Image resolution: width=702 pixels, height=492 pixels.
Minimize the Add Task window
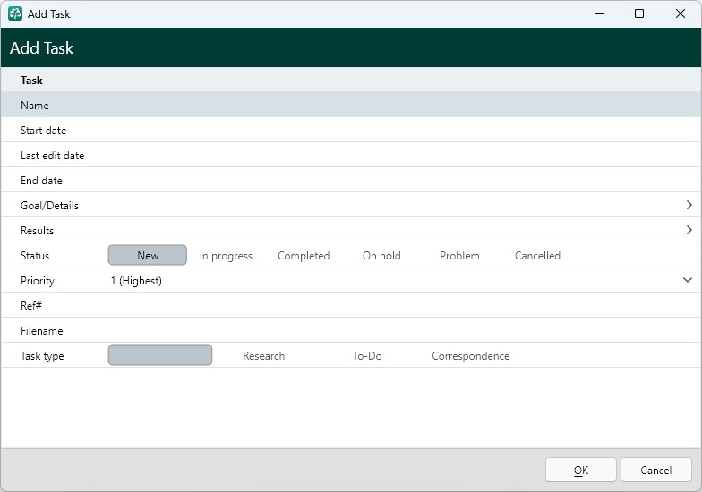click(x=598, y=14)
